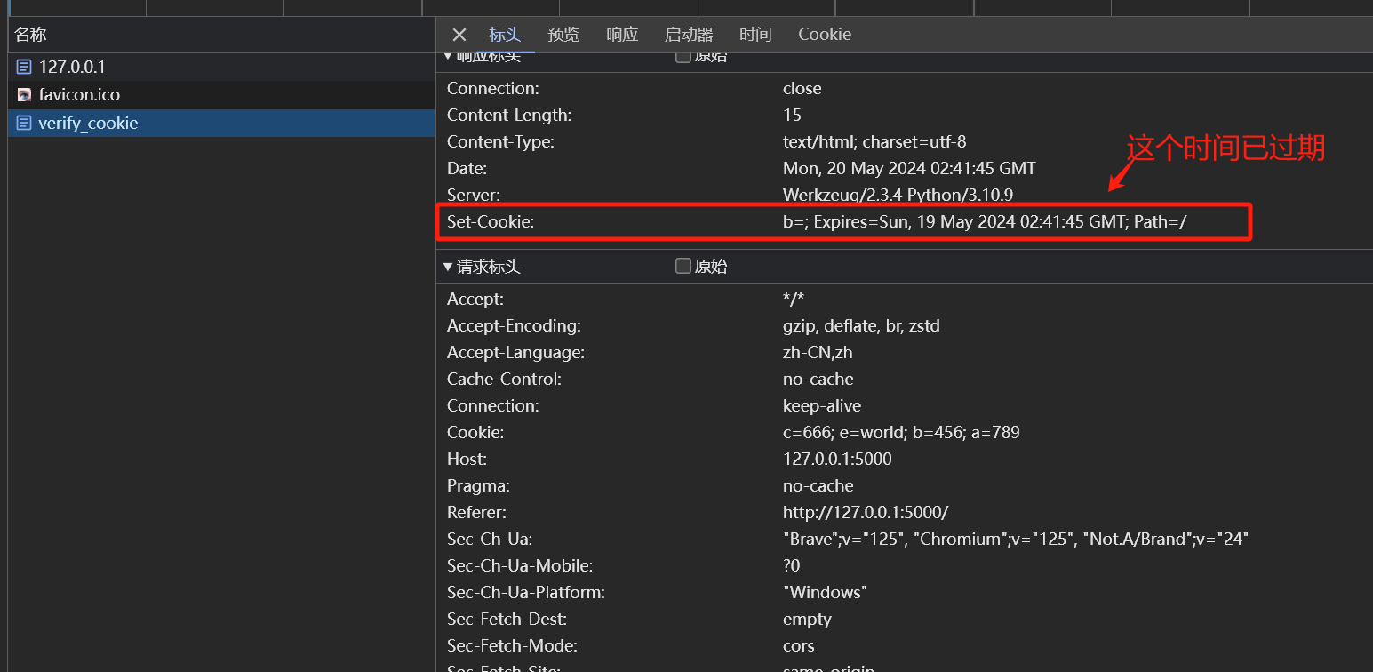This screenshot has width=1373, height=672.
Task: Enable 原始 checkbox for 请求标头
Action: tap(683, 266)
